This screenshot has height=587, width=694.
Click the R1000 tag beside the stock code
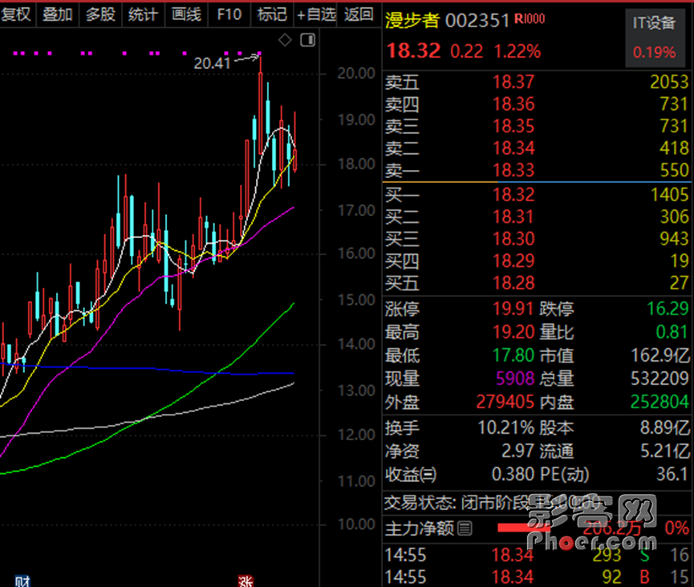tap(530, 18)
